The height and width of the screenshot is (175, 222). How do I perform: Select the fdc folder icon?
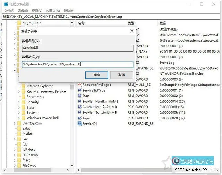[x=19, y=144]
